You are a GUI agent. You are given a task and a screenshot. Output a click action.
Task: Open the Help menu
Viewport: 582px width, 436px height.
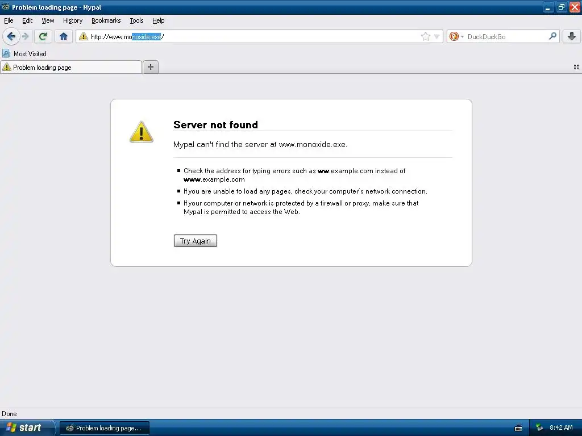pos(159,20)
